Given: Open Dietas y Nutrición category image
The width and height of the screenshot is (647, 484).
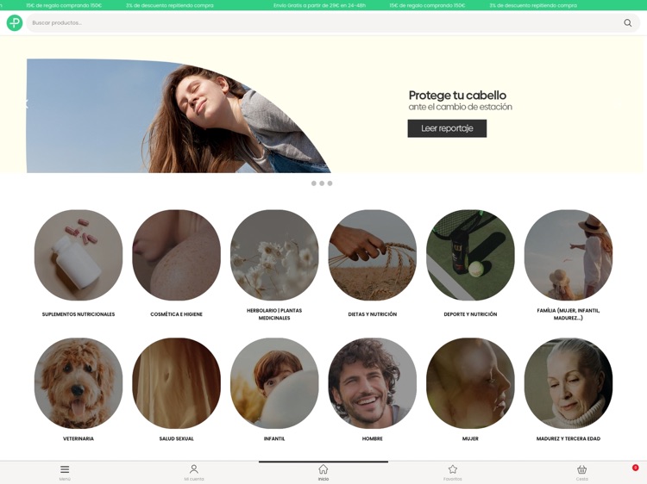Looking at the screenshot, I should 372,255.
